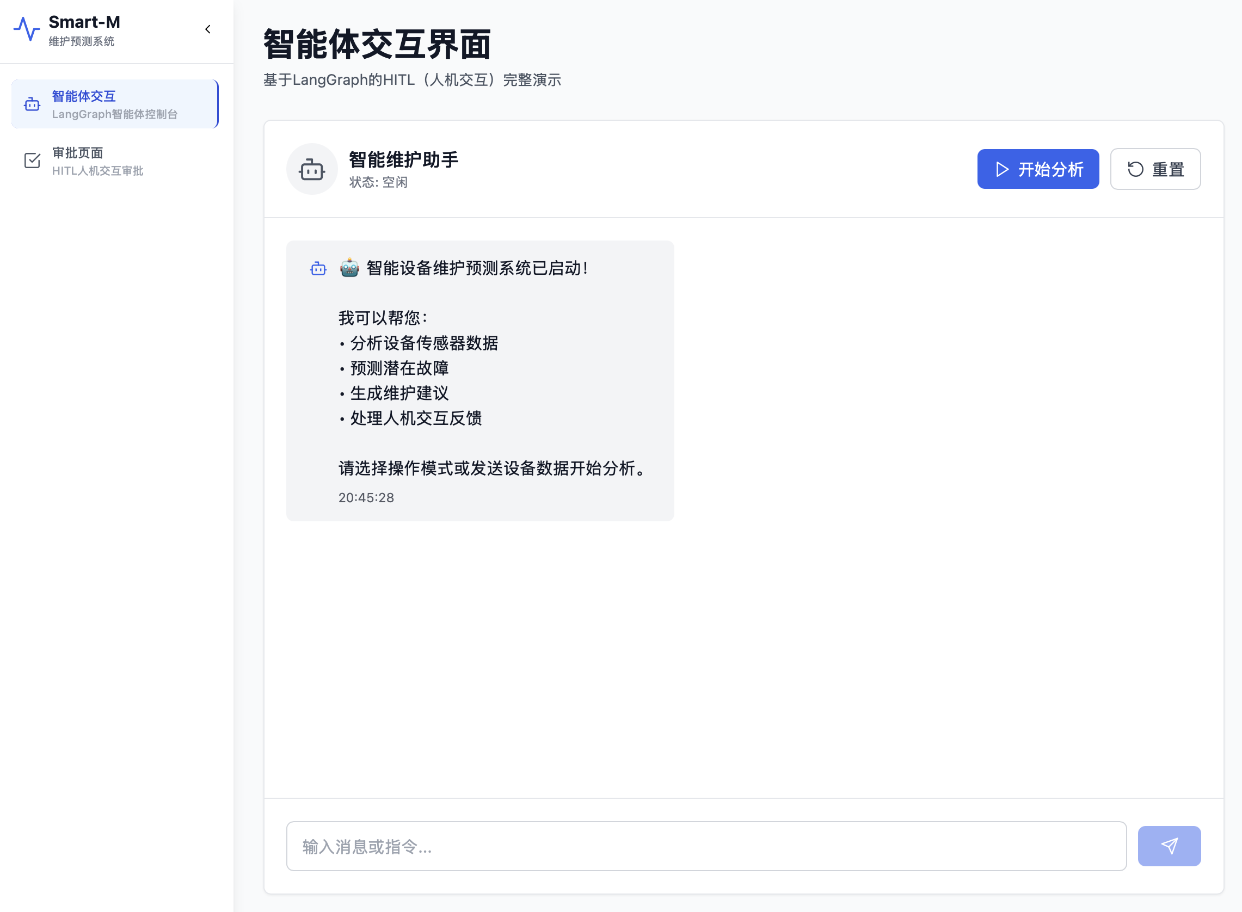Image resolution: width=1242 pixels, height=912 pixels.
Task: Click the 维护预测系统 tagline under Smart-M
Action: (81, 41)
